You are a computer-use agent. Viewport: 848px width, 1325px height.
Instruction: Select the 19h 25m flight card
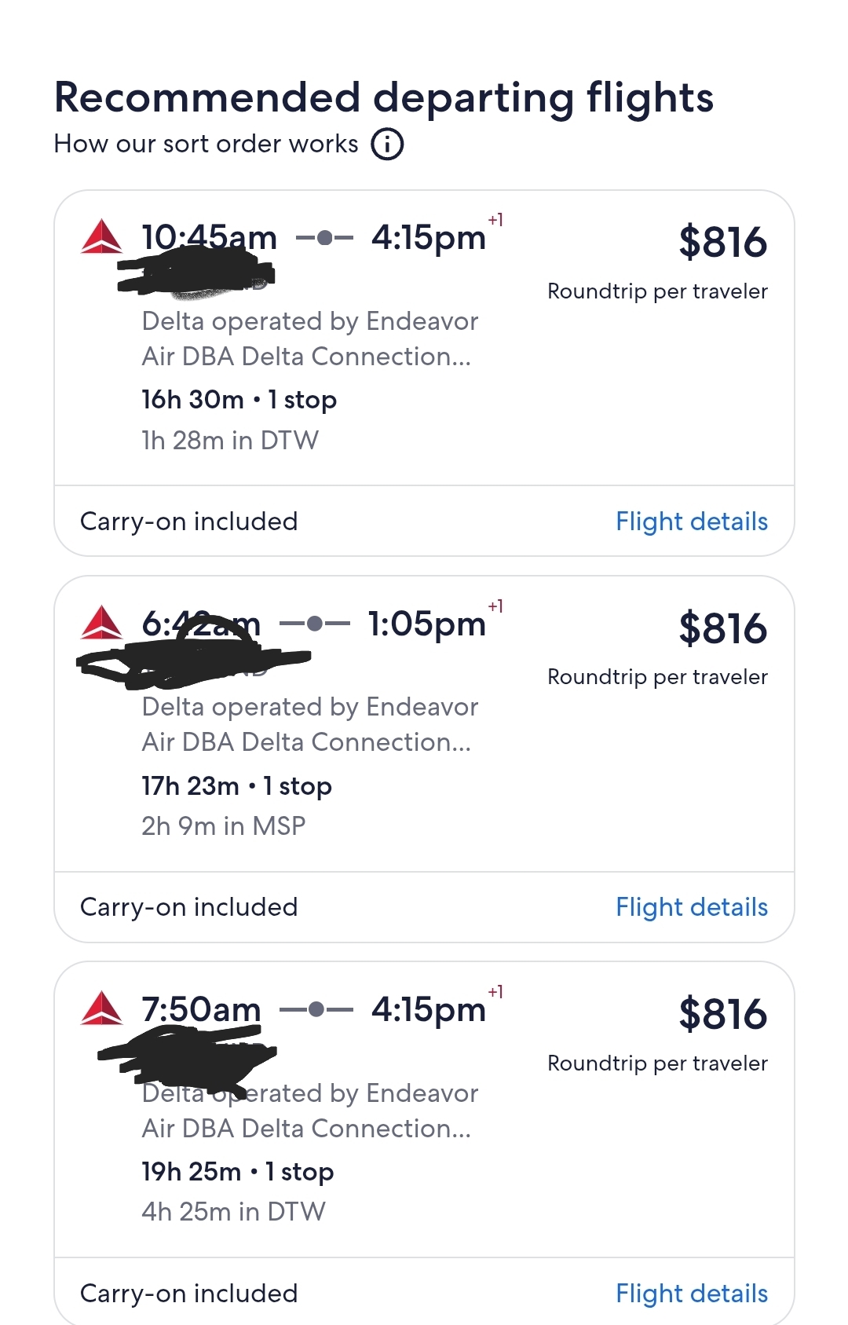(x=424, y=1143)
